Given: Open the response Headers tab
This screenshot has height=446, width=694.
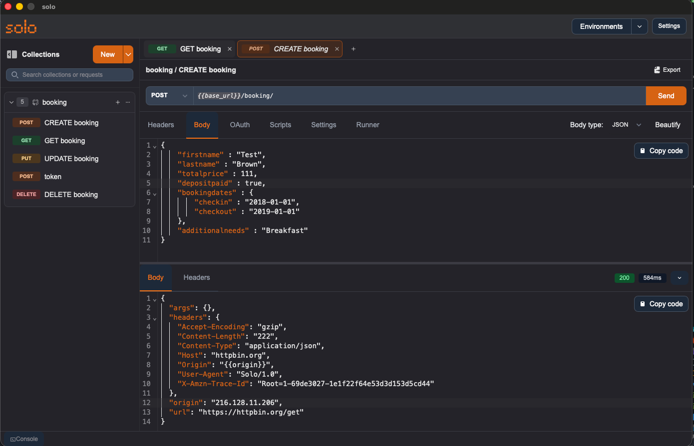Looking at the screenshot, I should 196,277.
